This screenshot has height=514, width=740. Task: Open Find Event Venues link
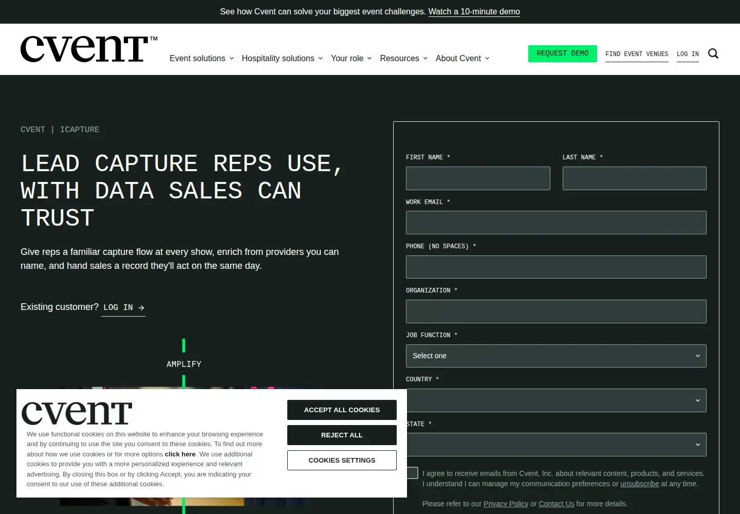[x=637, y=54]
